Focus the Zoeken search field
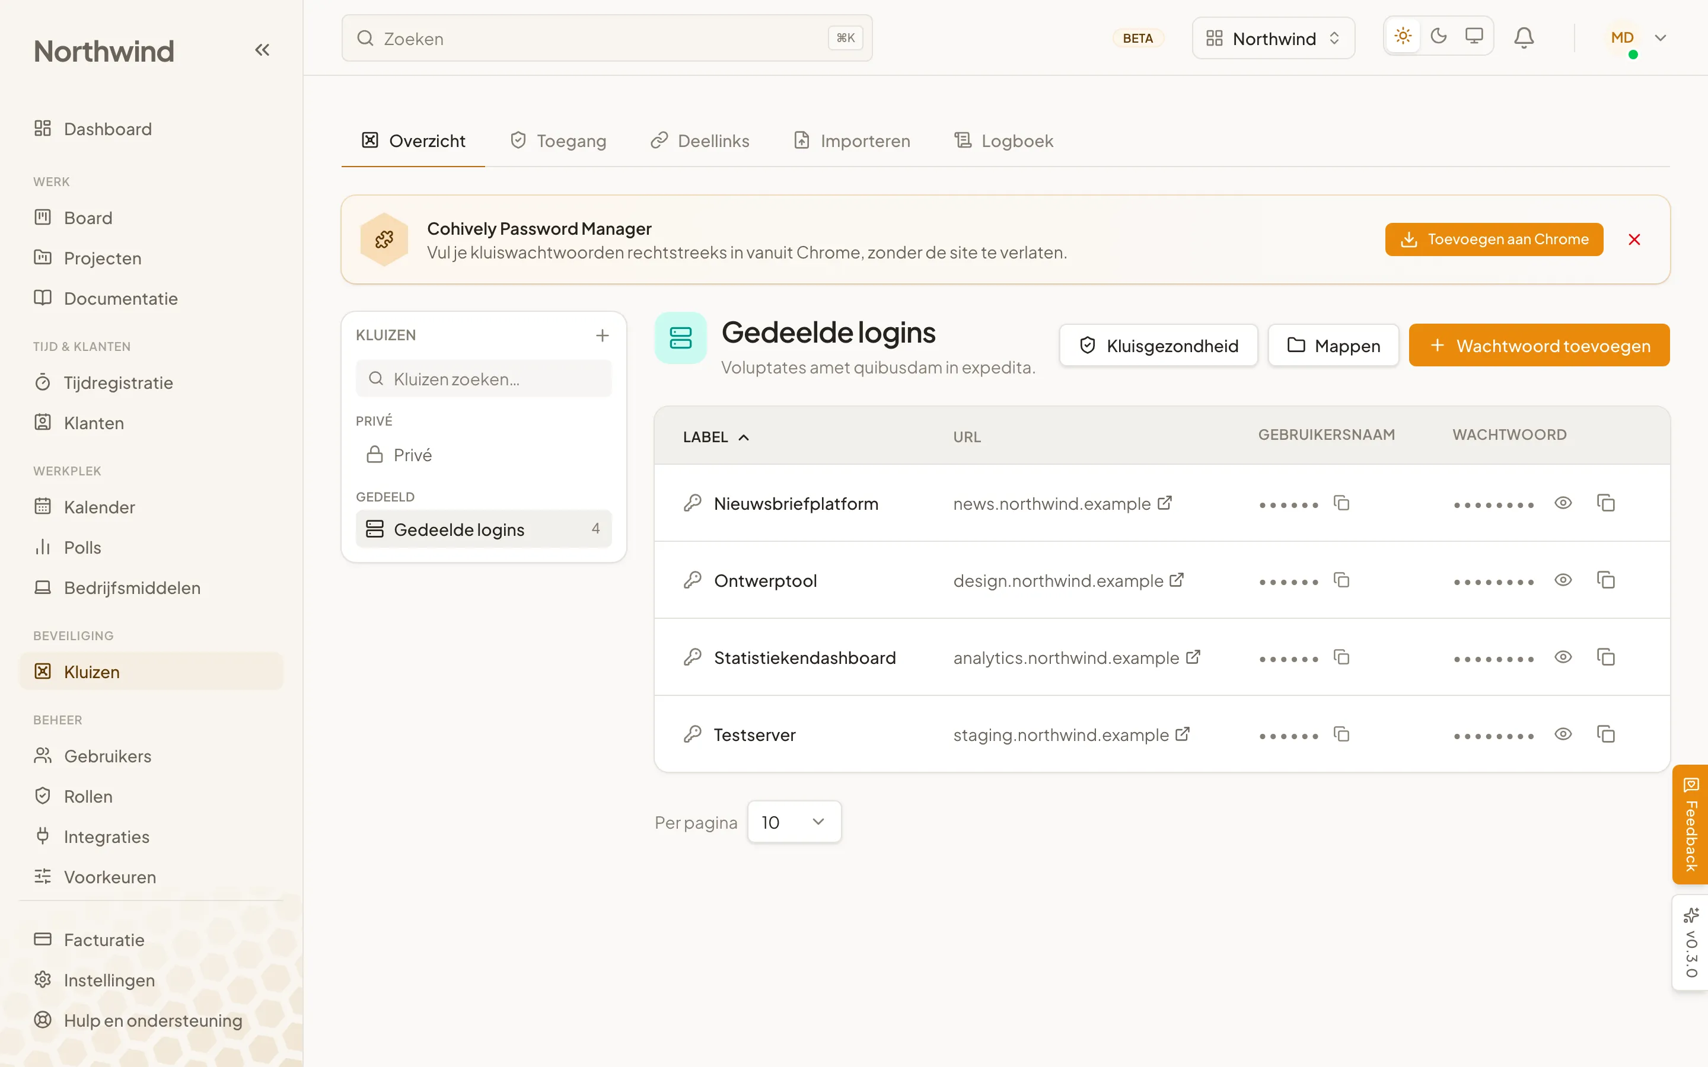The image size is (1708, 1067). click(606, 38)
